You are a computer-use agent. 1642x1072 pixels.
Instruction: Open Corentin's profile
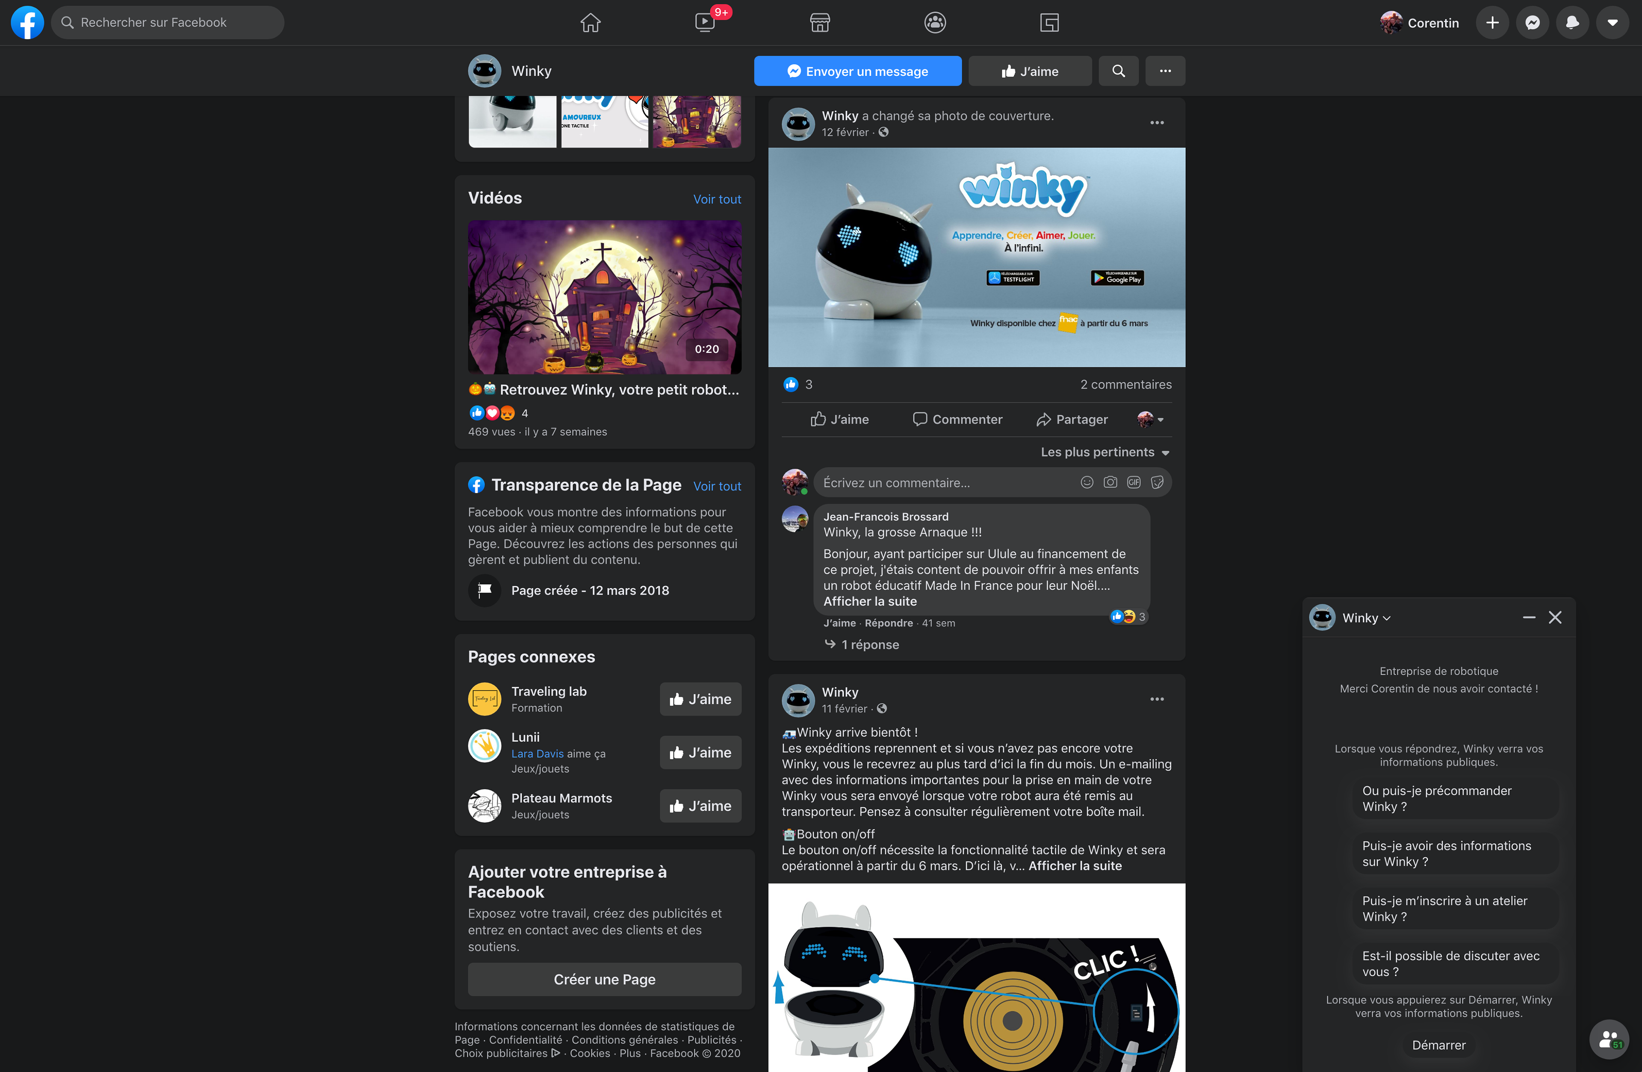[x=1420, y=23]
